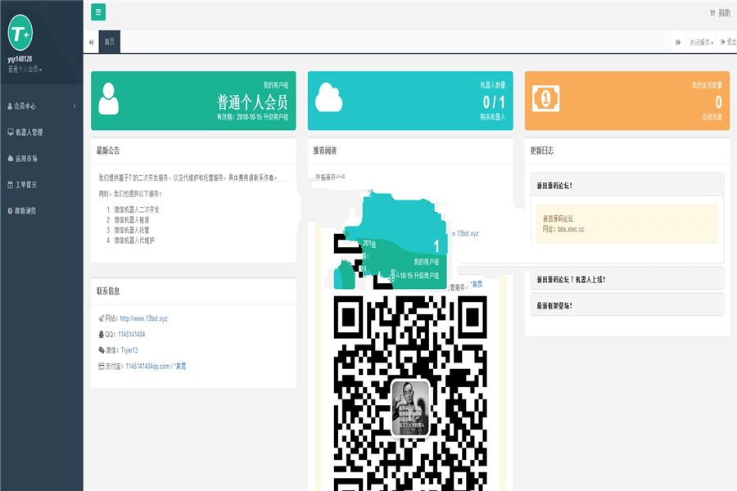Screen dimensions: 737x491
Task: Click the 购买机器人 link
Action: [493, 117]
